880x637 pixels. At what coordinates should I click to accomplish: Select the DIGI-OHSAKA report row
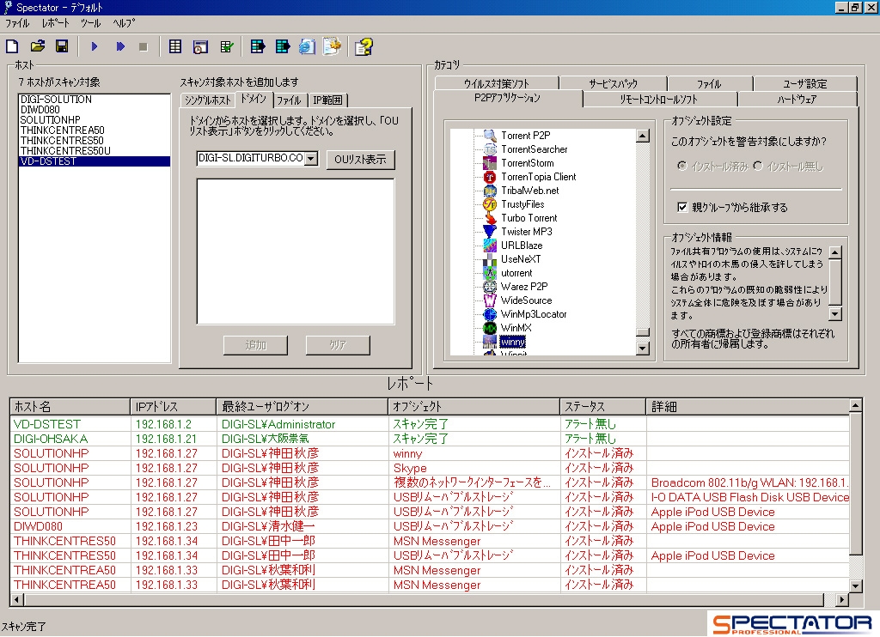(430, 439)
